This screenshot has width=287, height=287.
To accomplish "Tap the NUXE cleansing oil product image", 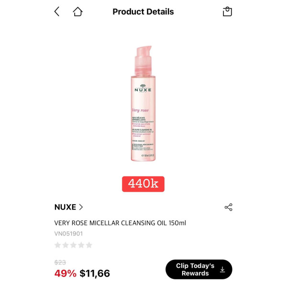I will (x=143, y=103).
